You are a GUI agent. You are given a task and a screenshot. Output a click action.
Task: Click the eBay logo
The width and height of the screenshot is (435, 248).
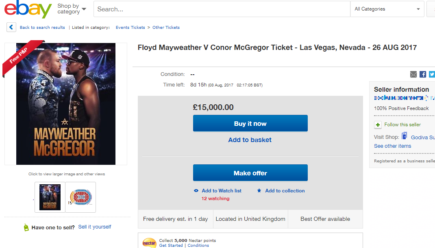(28, 9)
